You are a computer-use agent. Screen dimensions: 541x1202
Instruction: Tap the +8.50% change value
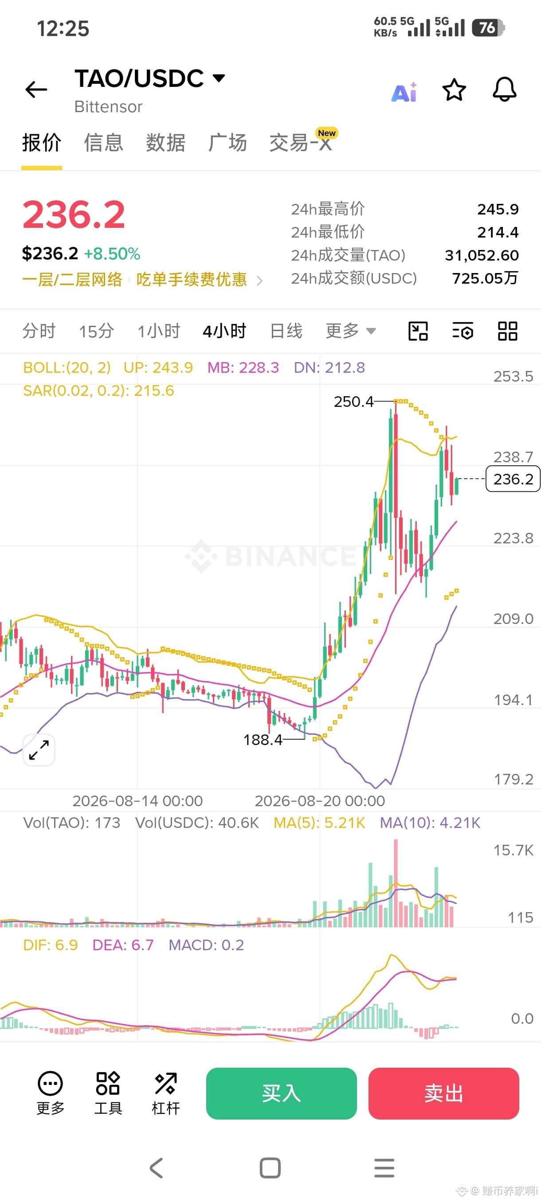pos(112,254)
